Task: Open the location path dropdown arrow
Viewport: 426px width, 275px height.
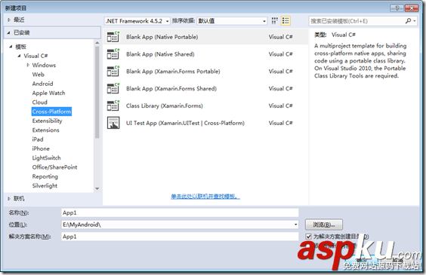Action: pos(295,225)
